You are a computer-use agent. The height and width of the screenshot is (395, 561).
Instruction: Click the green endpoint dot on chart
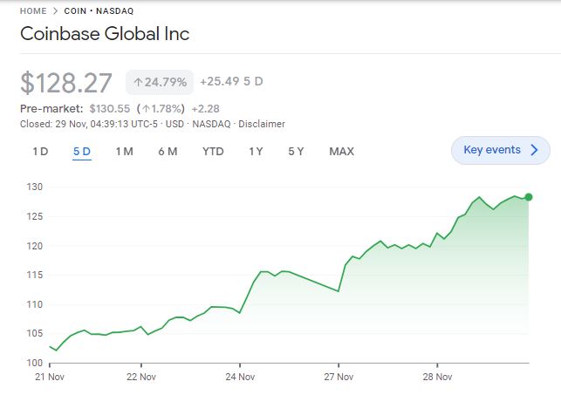coord(529,197)
